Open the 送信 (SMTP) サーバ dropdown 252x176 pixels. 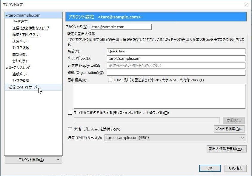point(175,138)
